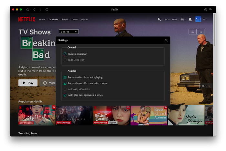Image resolution: width=226 pixels, height=151 pixels.
Task: Select the TV Shows nav item
Action: [53, 19]
